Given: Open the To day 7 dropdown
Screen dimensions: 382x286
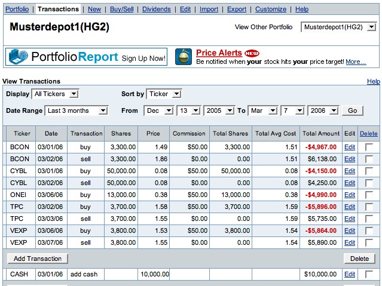Looking at the screenshot, I should [x=293, y=110].
